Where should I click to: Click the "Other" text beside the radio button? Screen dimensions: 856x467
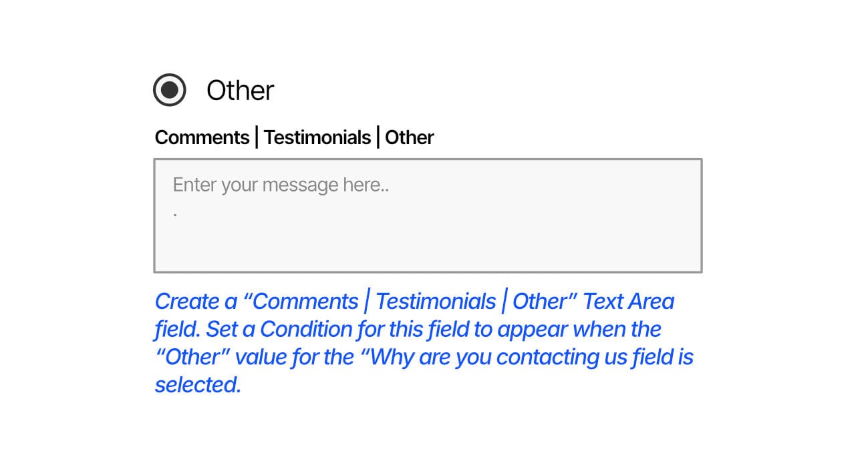tap(240, 91)
